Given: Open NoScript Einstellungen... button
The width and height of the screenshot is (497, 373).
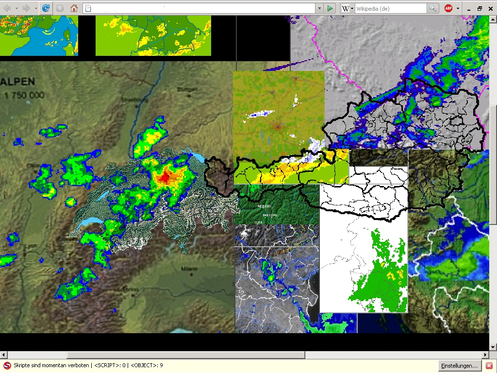Looking at the screenshot, I should [459, 366].
